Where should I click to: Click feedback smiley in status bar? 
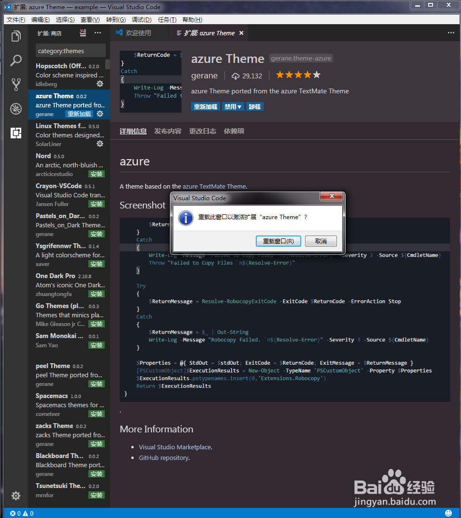448,513
